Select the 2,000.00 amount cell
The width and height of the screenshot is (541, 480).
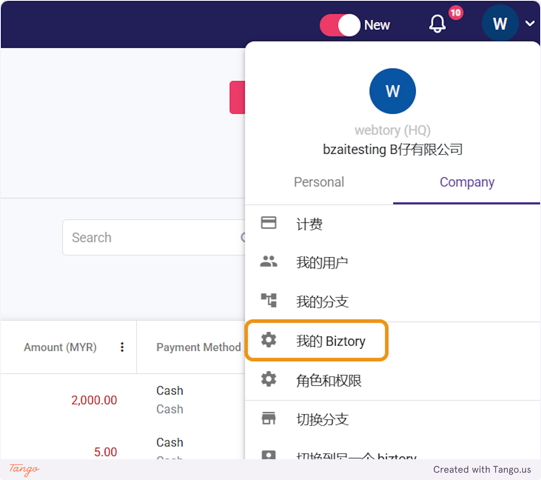[x=94, y=400]
